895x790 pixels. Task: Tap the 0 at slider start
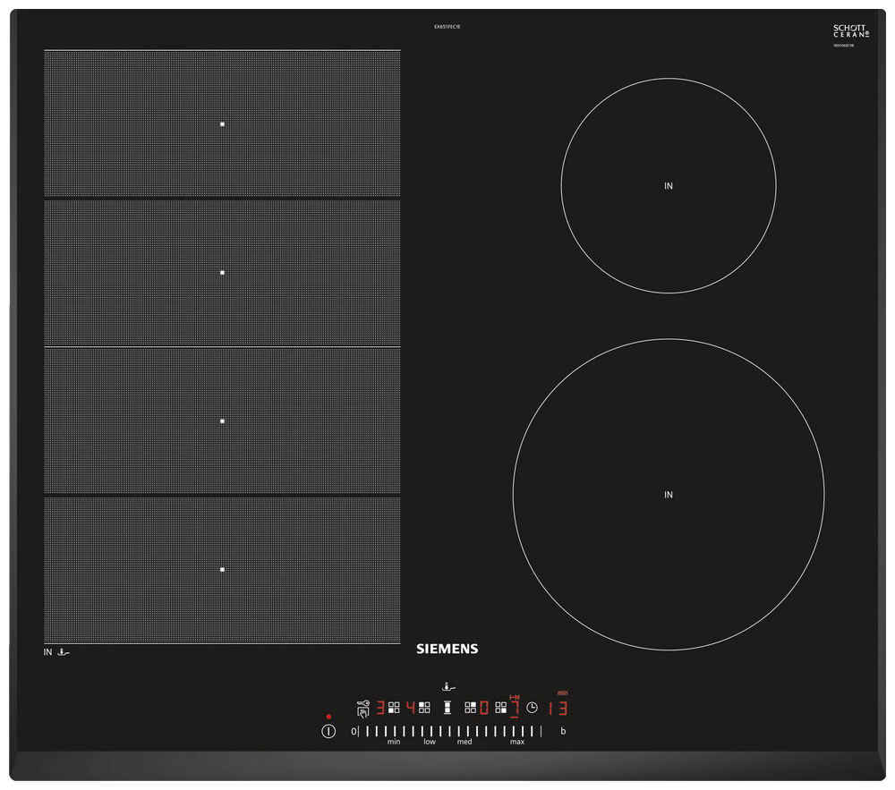[x=354, y=732]
